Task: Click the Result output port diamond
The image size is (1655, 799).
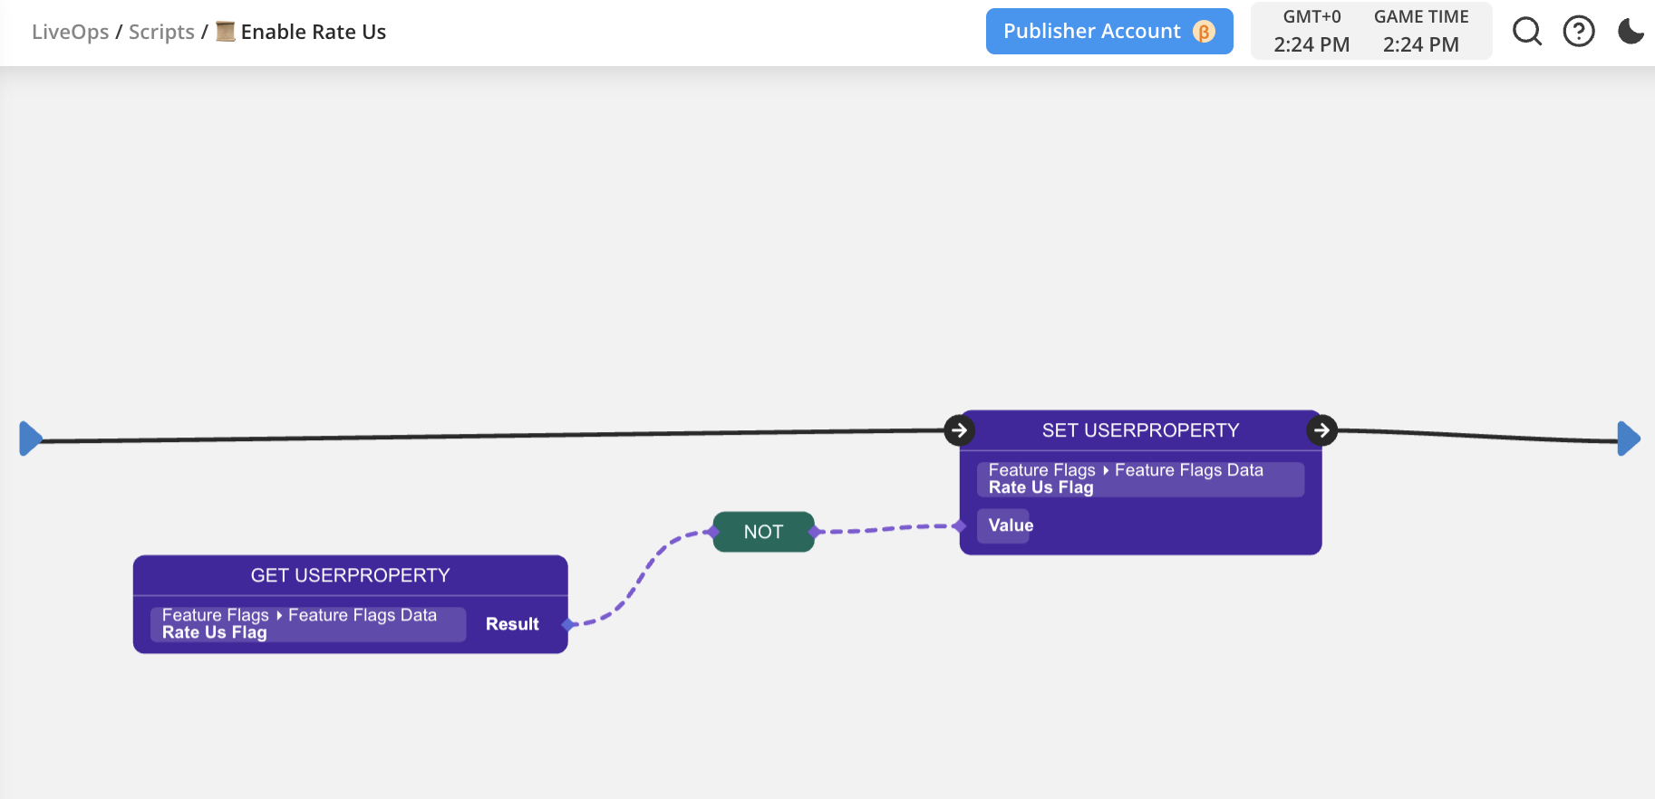Action: click(568, 624)
